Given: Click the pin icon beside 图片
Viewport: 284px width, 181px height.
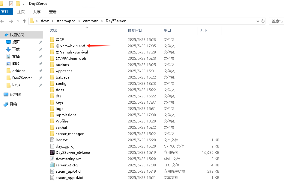Looking at the screenshot, I should click(x=41, y=64).
